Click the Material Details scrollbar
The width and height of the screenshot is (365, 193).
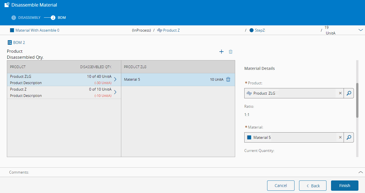(357, 100)
